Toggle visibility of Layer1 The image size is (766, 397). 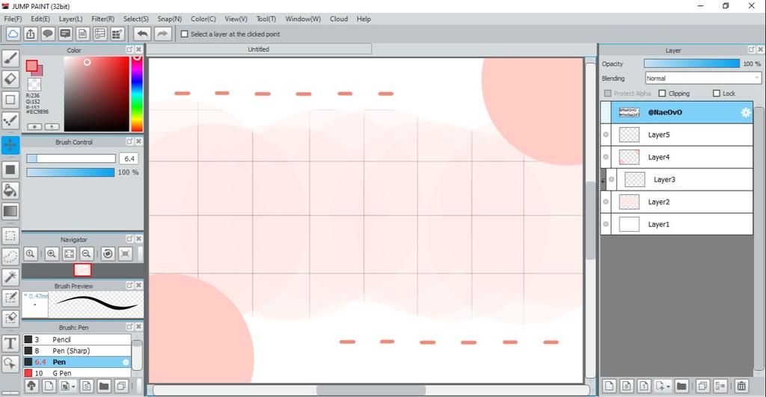click(x=606, y=224)
